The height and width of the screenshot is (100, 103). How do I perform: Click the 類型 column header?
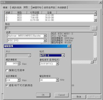click(x=20, y=13)
